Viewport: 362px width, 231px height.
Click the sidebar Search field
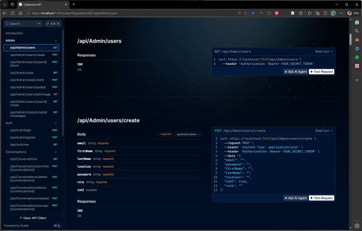[23, 24]
